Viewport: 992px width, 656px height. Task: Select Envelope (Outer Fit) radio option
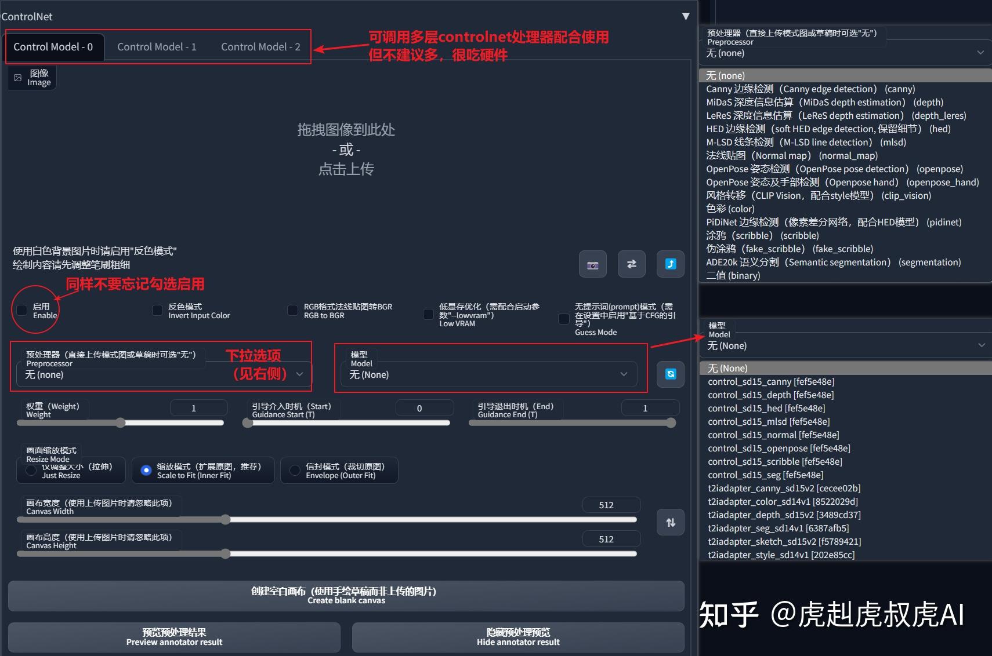339,471
